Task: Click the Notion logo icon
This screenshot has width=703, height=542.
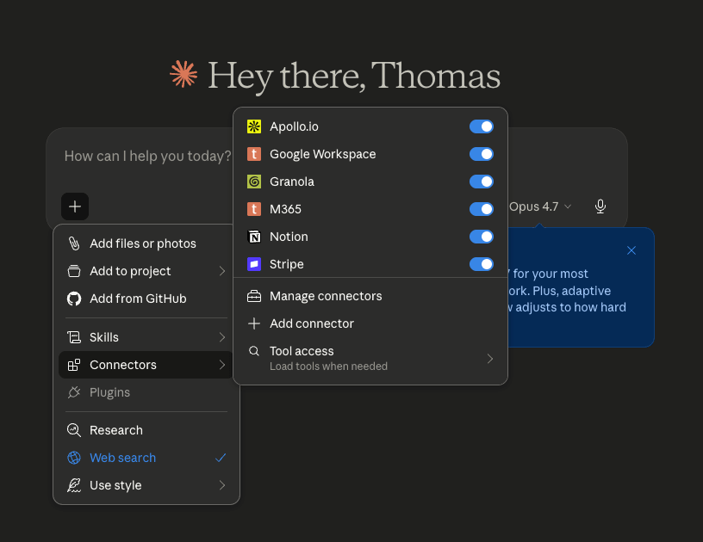Action: point(254,237)
